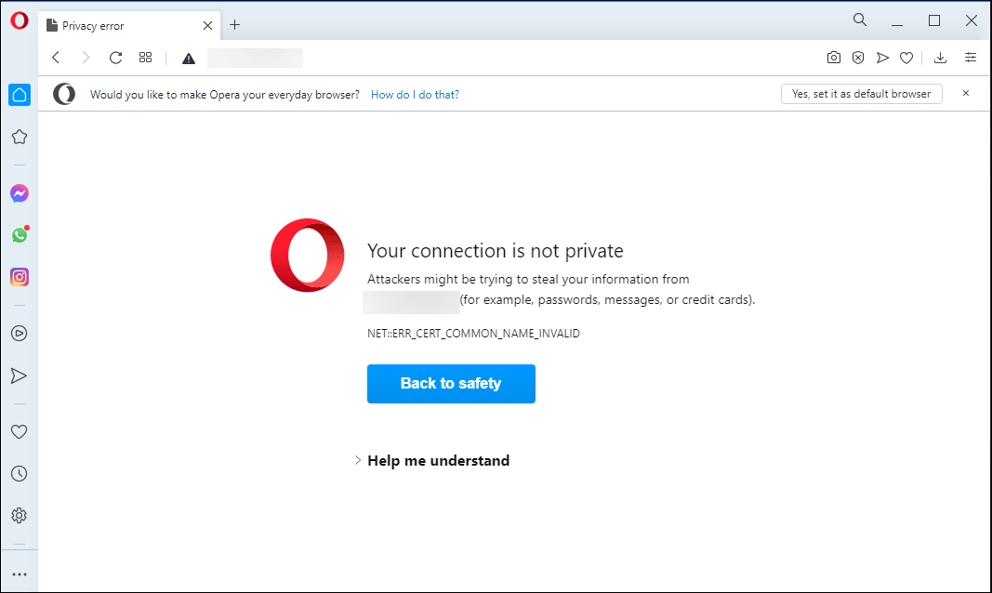Image resolution: width=992 pixels, height=593 pixels.
Task: Open Instagram in the sidebar
Action: pos(20,277)
